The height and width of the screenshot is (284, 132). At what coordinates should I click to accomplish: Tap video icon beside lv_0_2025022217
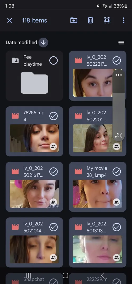[x=78, y=60]
